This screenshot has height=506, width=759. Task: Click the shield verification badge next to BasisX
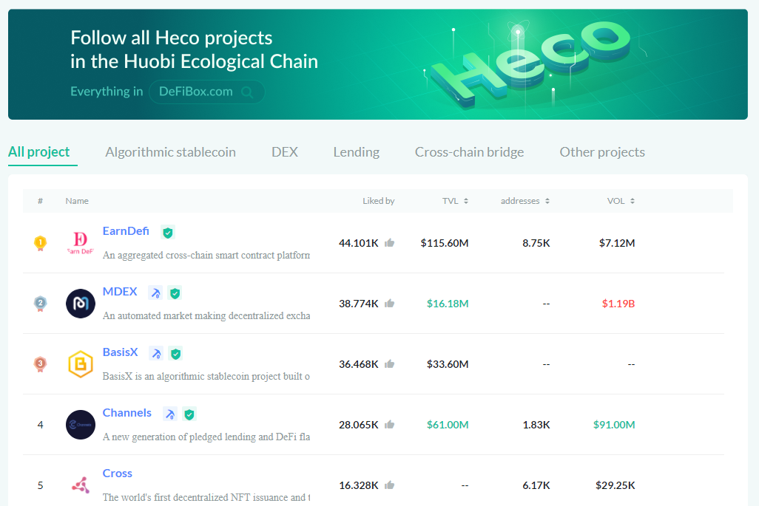tap(175, 354)
